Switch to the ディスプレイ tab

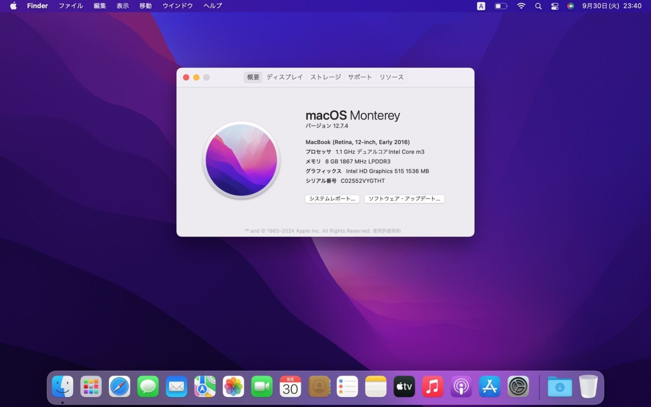point(284,77)
